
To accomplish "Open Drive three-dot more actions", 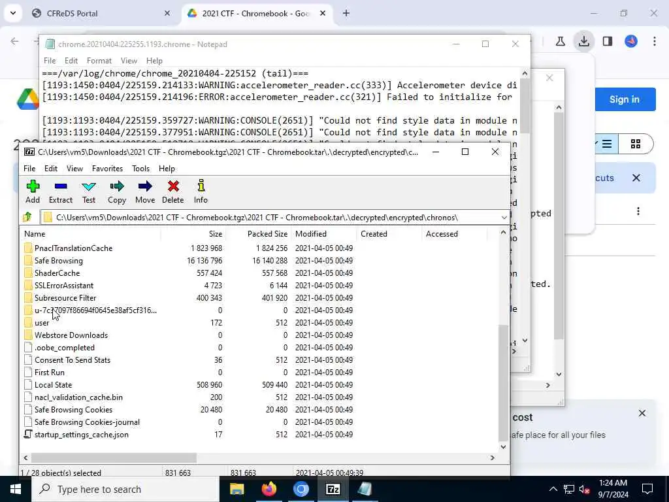I will (638, 211).
